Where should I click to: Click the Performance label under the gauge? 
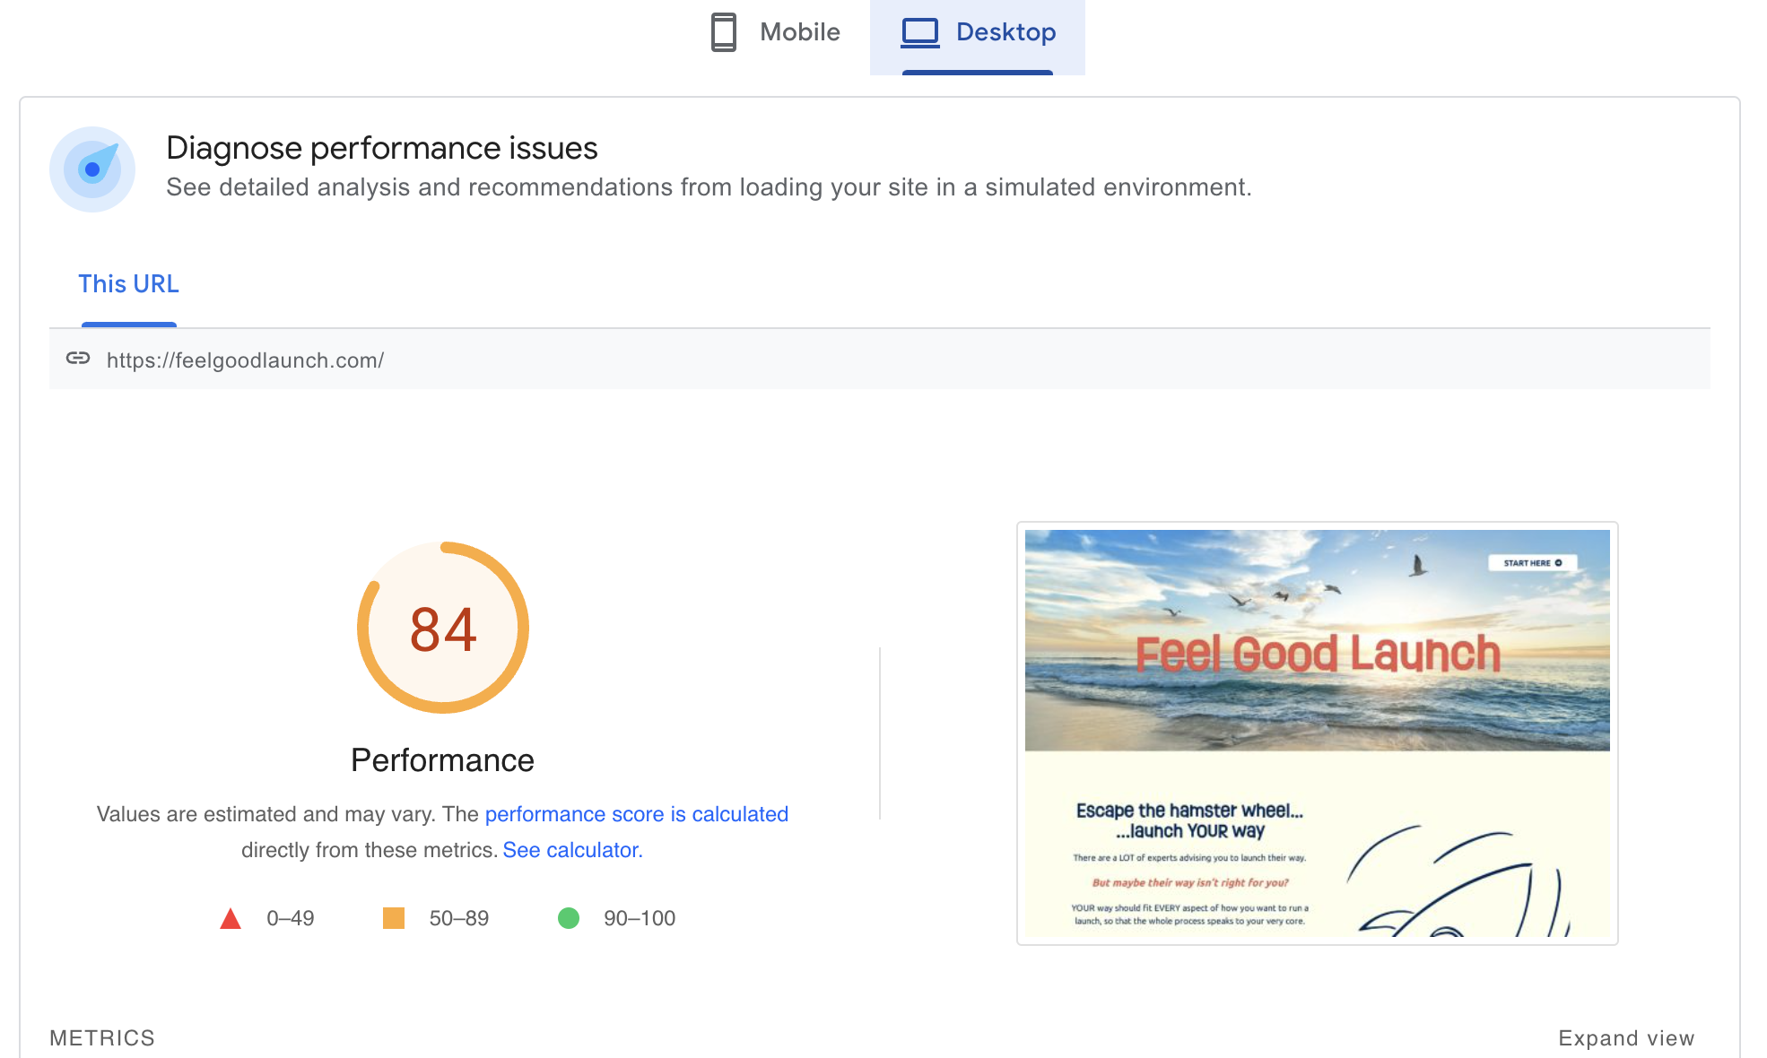[x=442, y=760]
